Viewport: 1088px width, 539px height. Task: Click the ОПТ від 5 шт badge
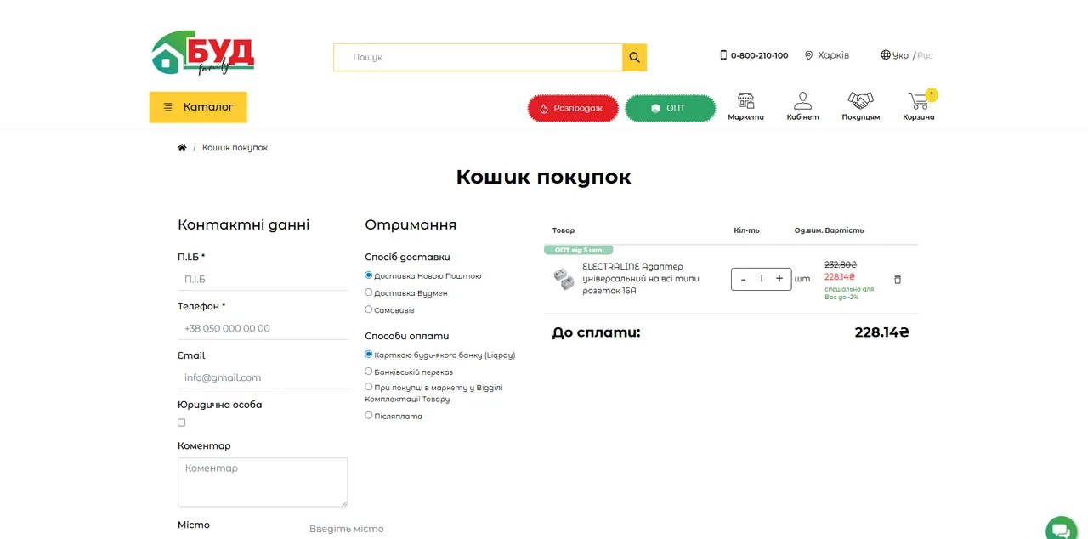click(x=578, y=250)
